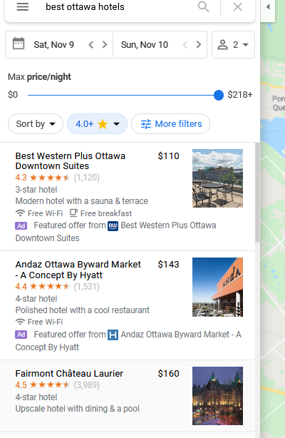285x438 pixels.
Task: Open the guests count dropdown
Action: point(233,45)
